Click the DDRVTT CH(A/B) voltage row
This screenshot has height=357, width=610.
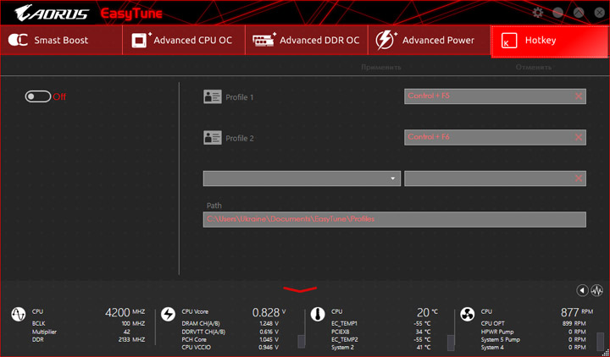230,332
